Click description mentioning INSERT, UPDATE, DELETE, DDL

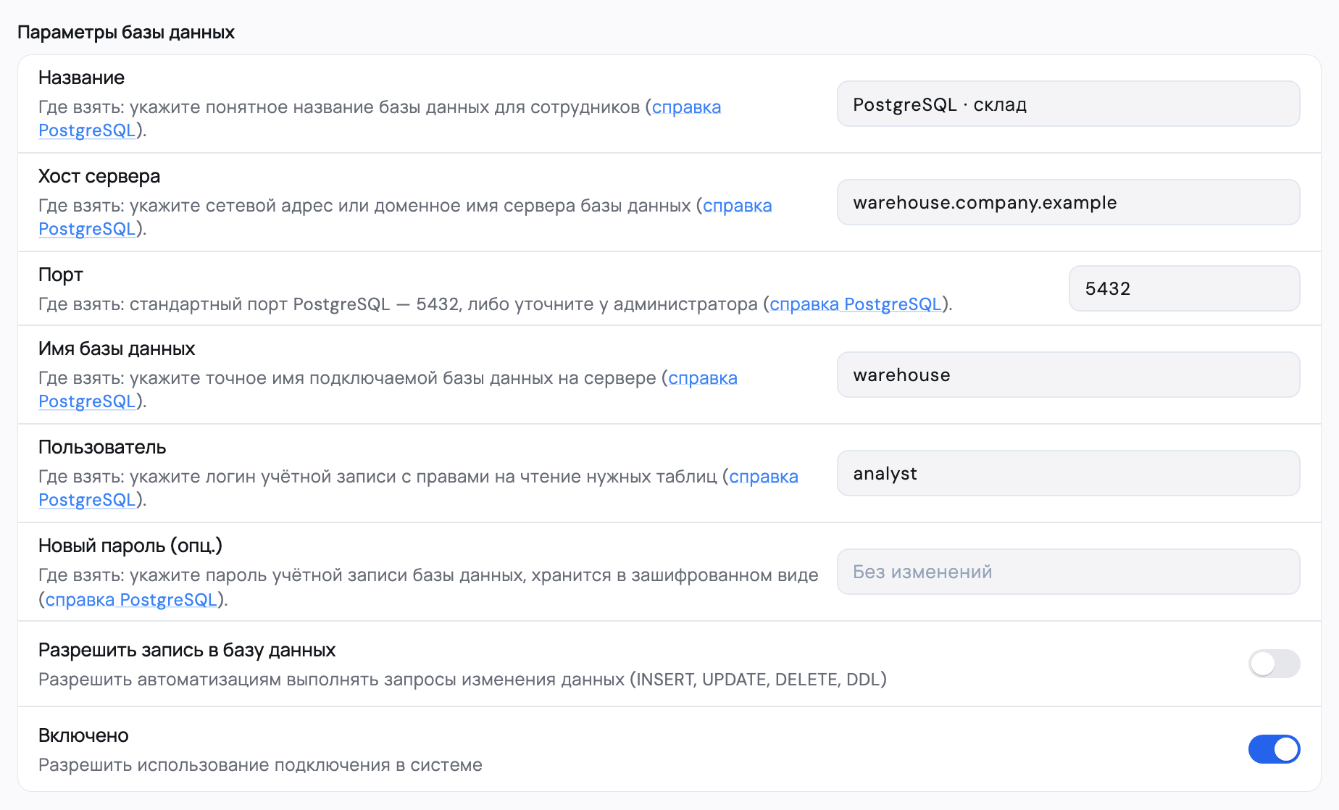coord(462,680)
